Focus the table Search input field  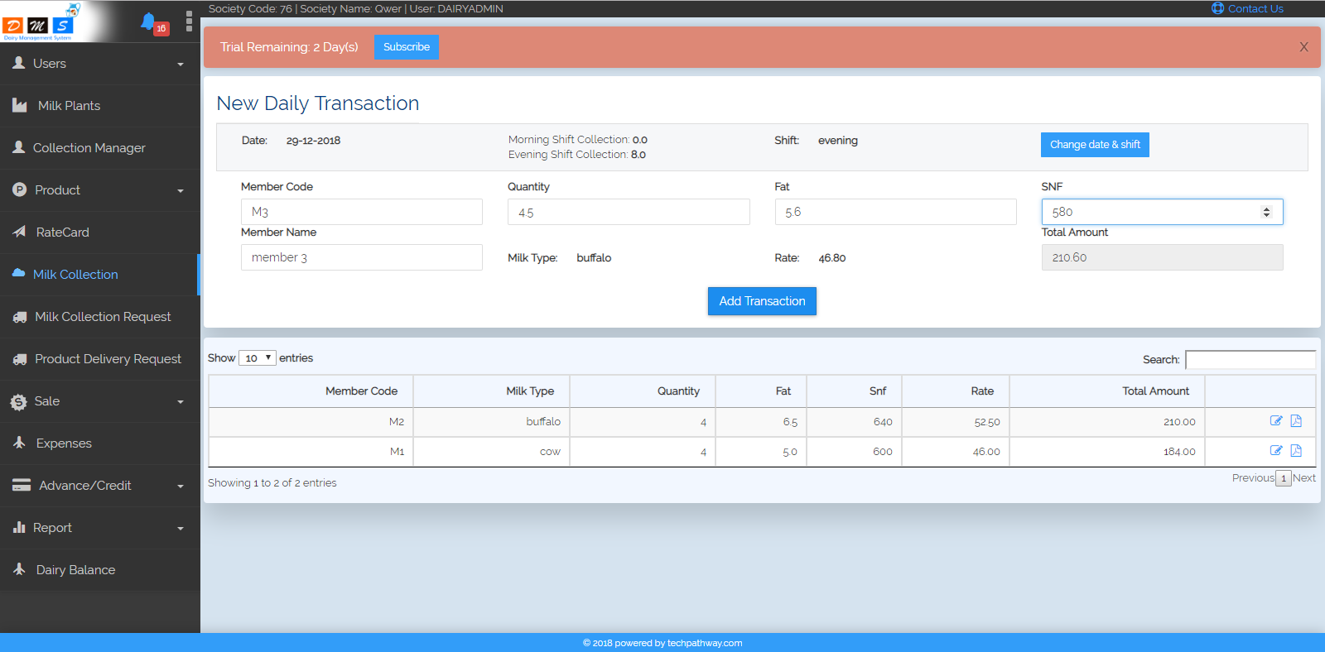tap(1250, 360)
